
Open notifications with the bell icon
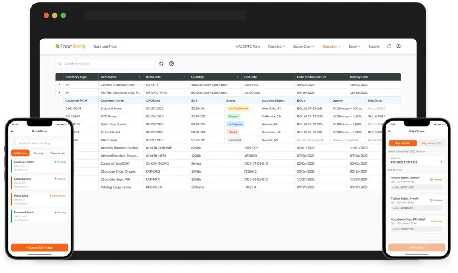click(389, 46)
